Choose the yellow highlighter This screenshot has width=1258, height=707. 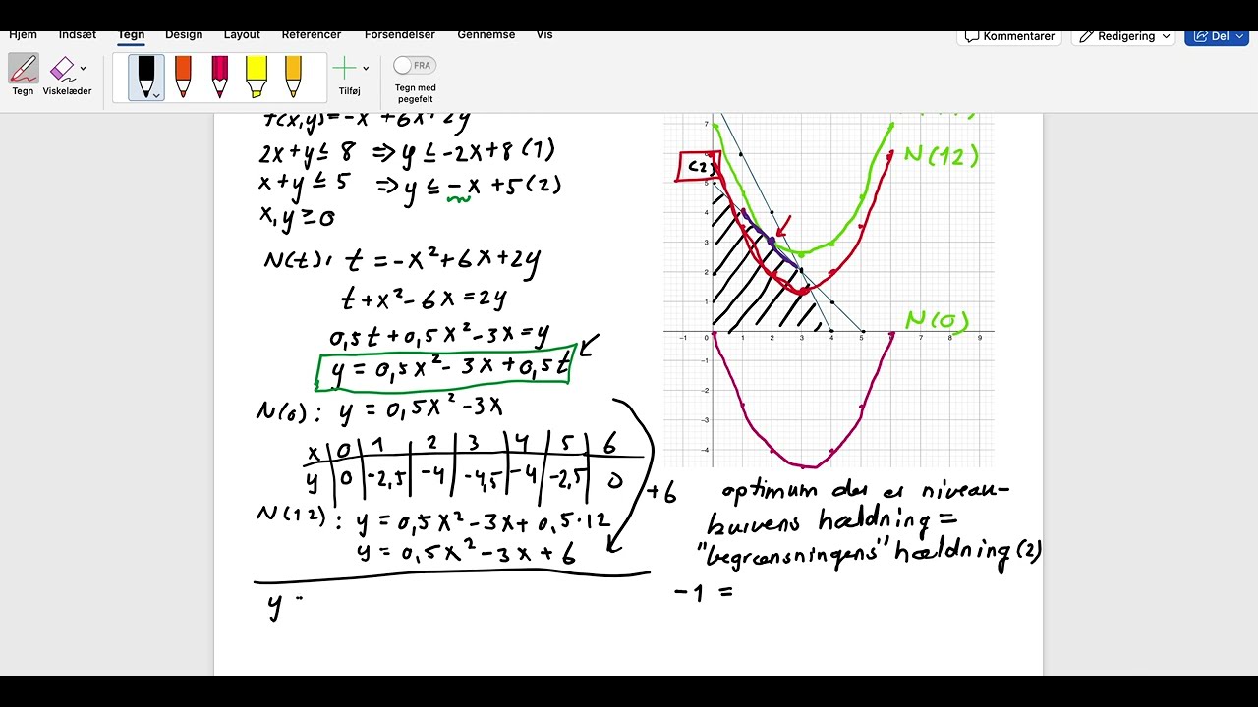257,78
